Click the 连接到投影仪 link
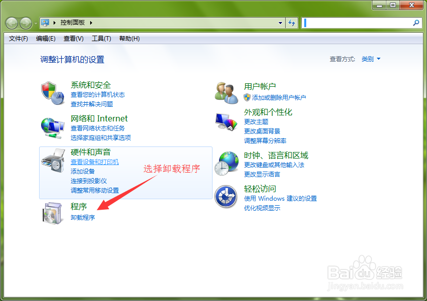 click(x=89, y=181)
